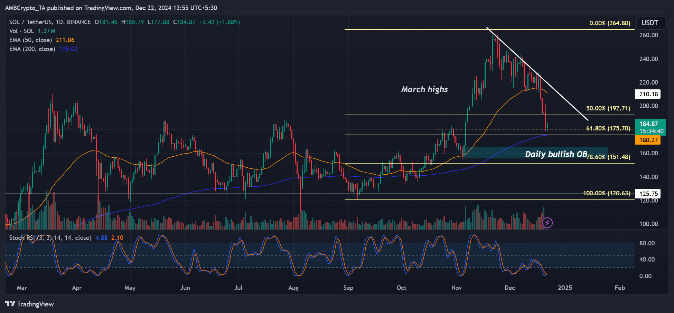
Task: Select the EMA (200, close) indicator legend
Action: coord(32,49)
